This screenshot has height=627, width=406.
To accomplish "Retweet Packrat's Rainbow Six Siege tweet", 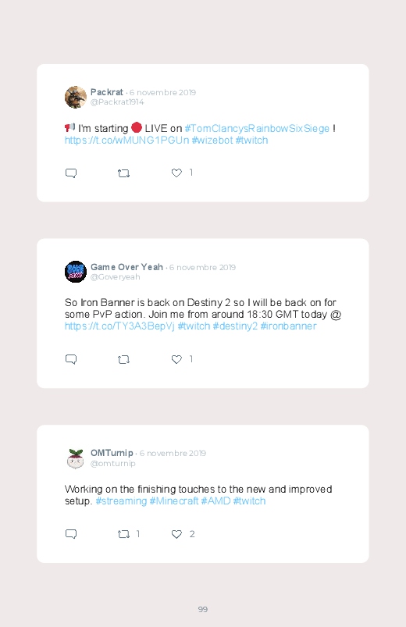I will [x=123, y=173].
